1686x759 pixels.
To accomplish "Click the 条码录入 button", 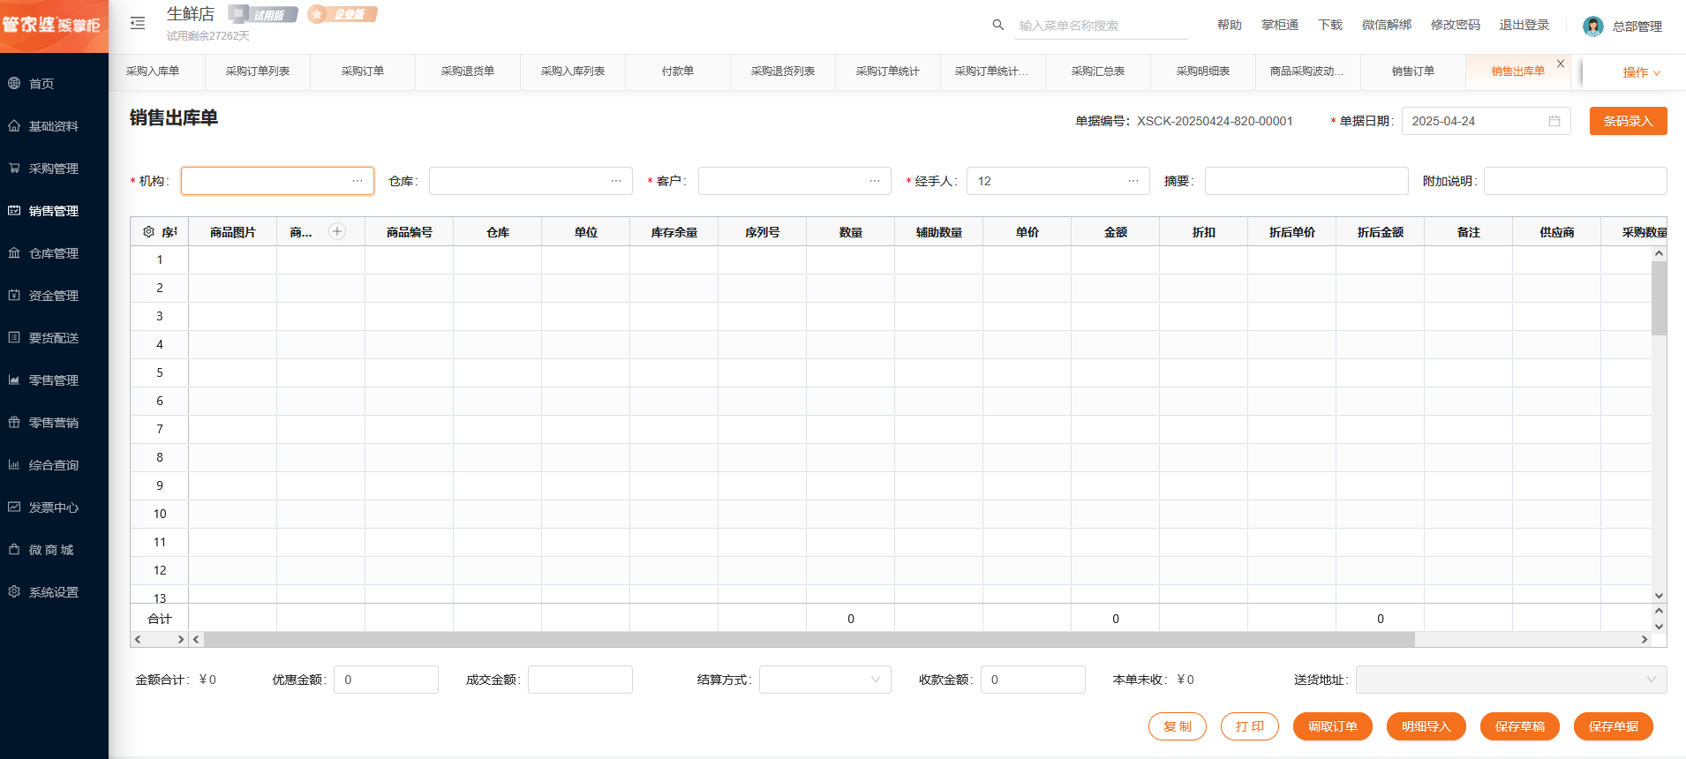I will [x=1629, y=121].
